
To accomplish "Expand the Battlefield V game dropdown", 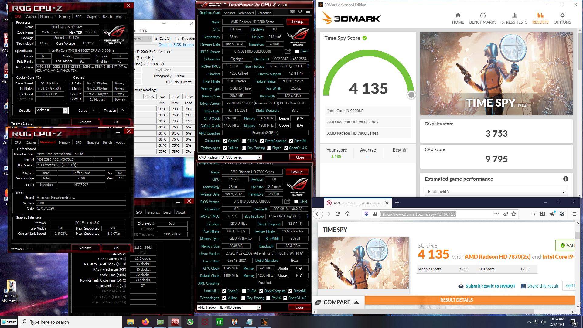I will 564,192.
